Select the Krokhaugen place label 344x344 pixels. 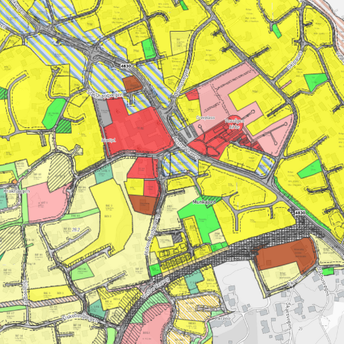(17, 191)
